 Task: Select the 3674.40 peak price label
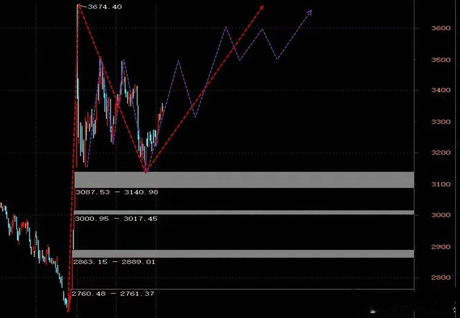coord(105,7)
